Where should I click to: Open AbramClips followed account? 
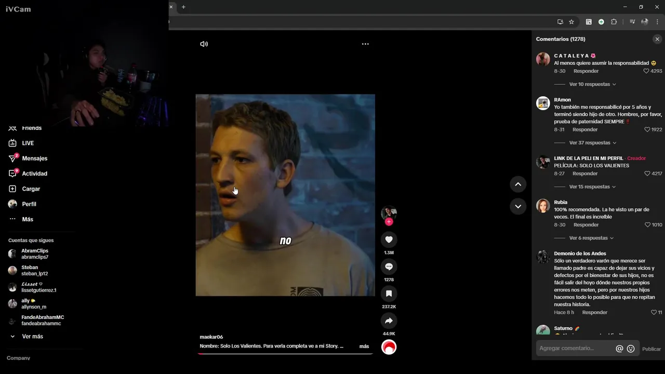[x=35, y=254]
